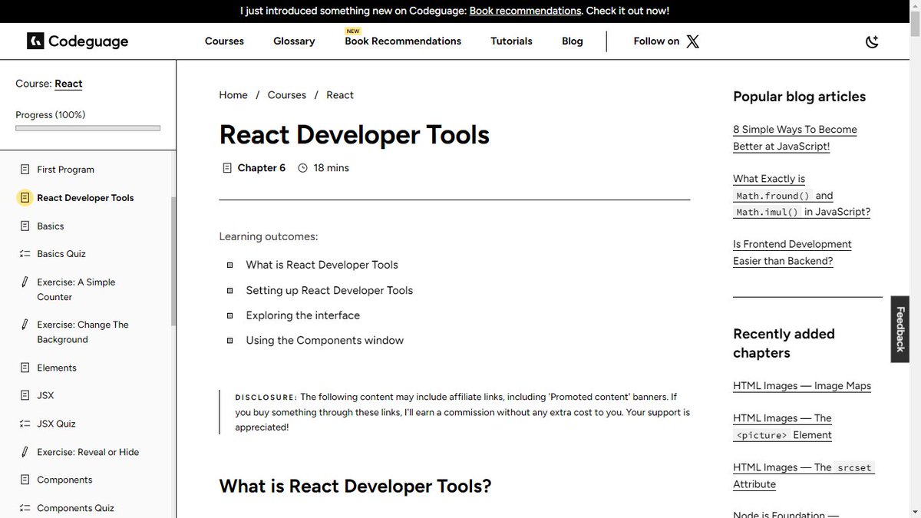
Task: Open Book Recommendations navigation item
Action: pos(403,41)
